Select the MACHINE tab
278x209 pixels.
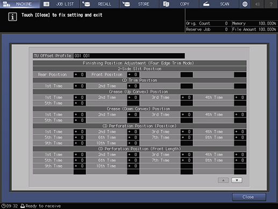(x=20, y=4)
